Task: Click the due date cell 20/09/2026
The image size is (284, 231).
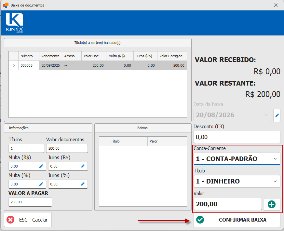Action: 51,65
